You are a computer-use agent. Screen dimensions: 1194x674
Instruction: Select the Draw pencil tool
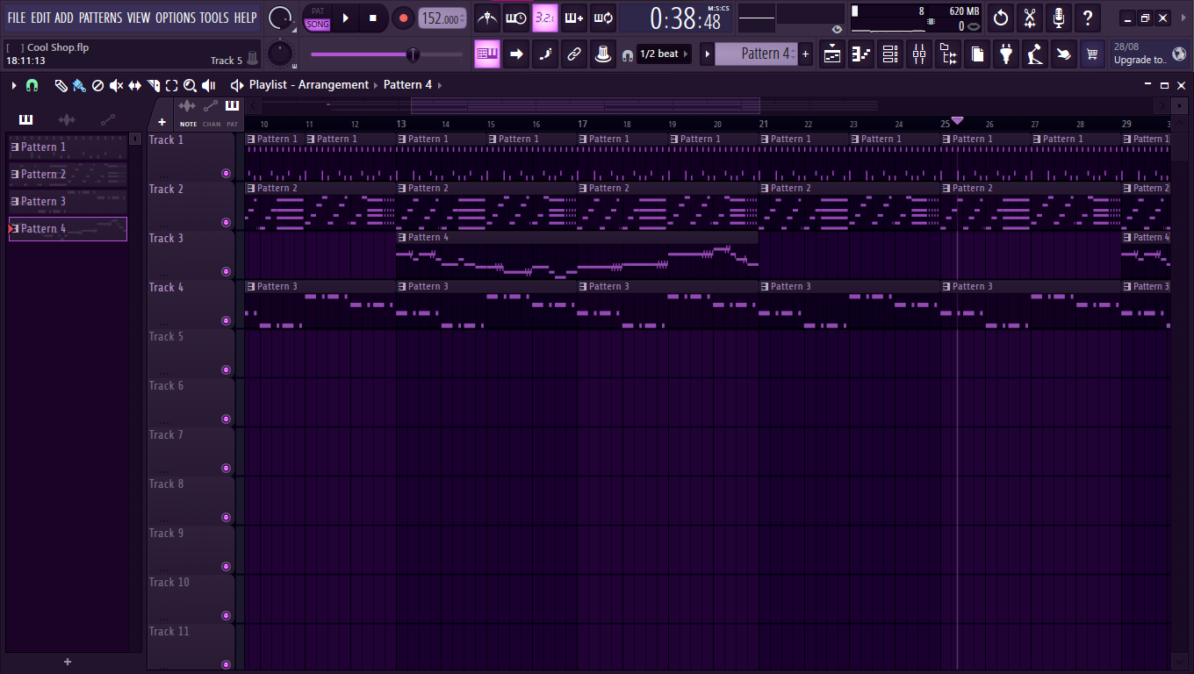tap(61, 85)
